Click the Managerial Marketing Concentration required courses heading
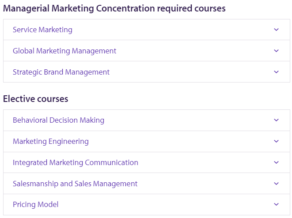292x218 pixels. click(x=114, y=8)
